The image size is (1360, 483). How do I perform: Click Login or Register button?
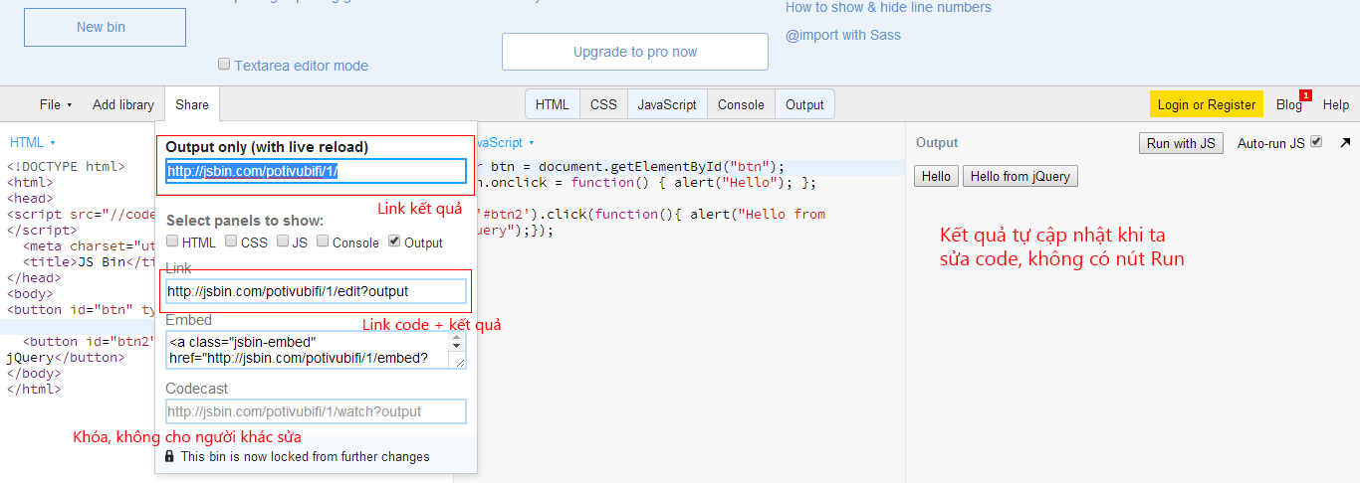[x=1206, y=104]
